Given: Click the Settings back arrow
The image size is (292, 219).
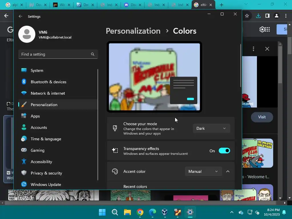Looking at the screenshot, I should pyautogui.click(x=21, y=16).
